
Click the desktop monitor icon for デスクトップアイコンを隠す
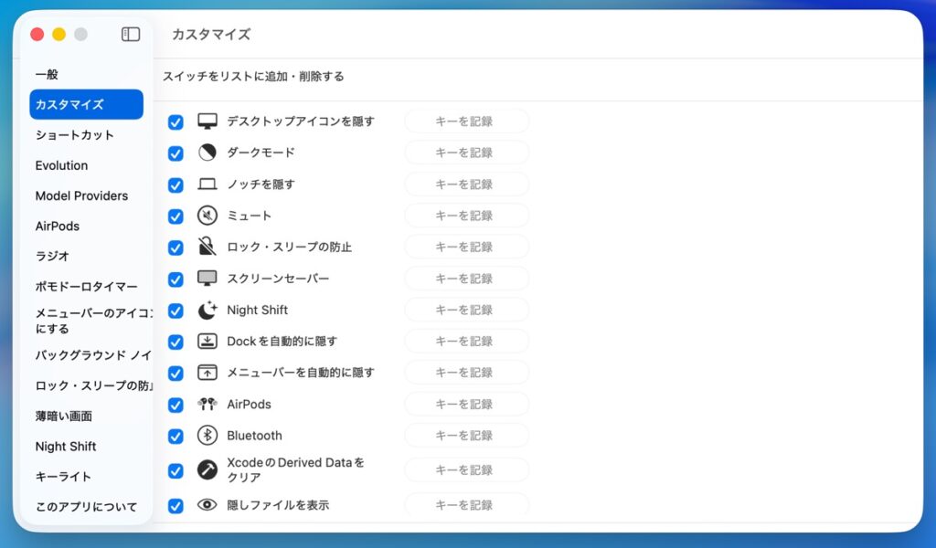pyautogui.click(x=207, y=121)
